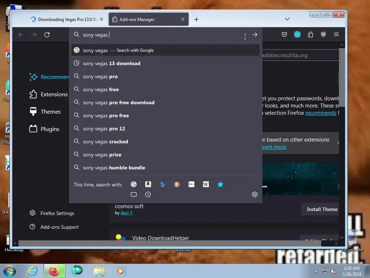Open a new tab with plus button
Viewport: 370px width, 278px height.
click(196, 20)
